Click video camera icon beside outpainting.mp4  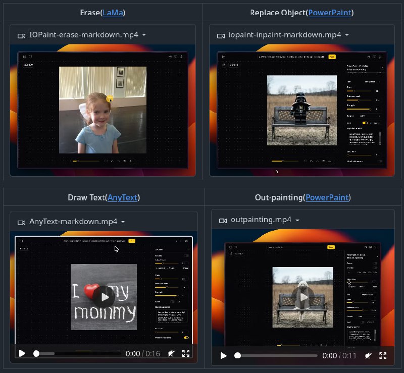(x=223, y=221)
